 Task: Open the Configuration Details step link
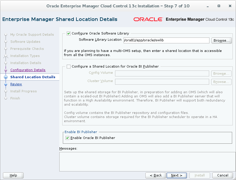point(28,70)
